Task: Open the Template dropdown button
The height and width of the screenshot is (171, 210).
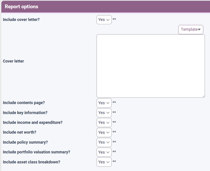Action: coord(191,30)
